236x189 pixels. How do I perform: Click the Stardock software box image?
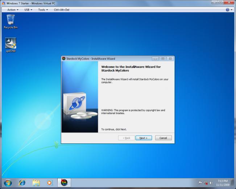tap(75, 104)
